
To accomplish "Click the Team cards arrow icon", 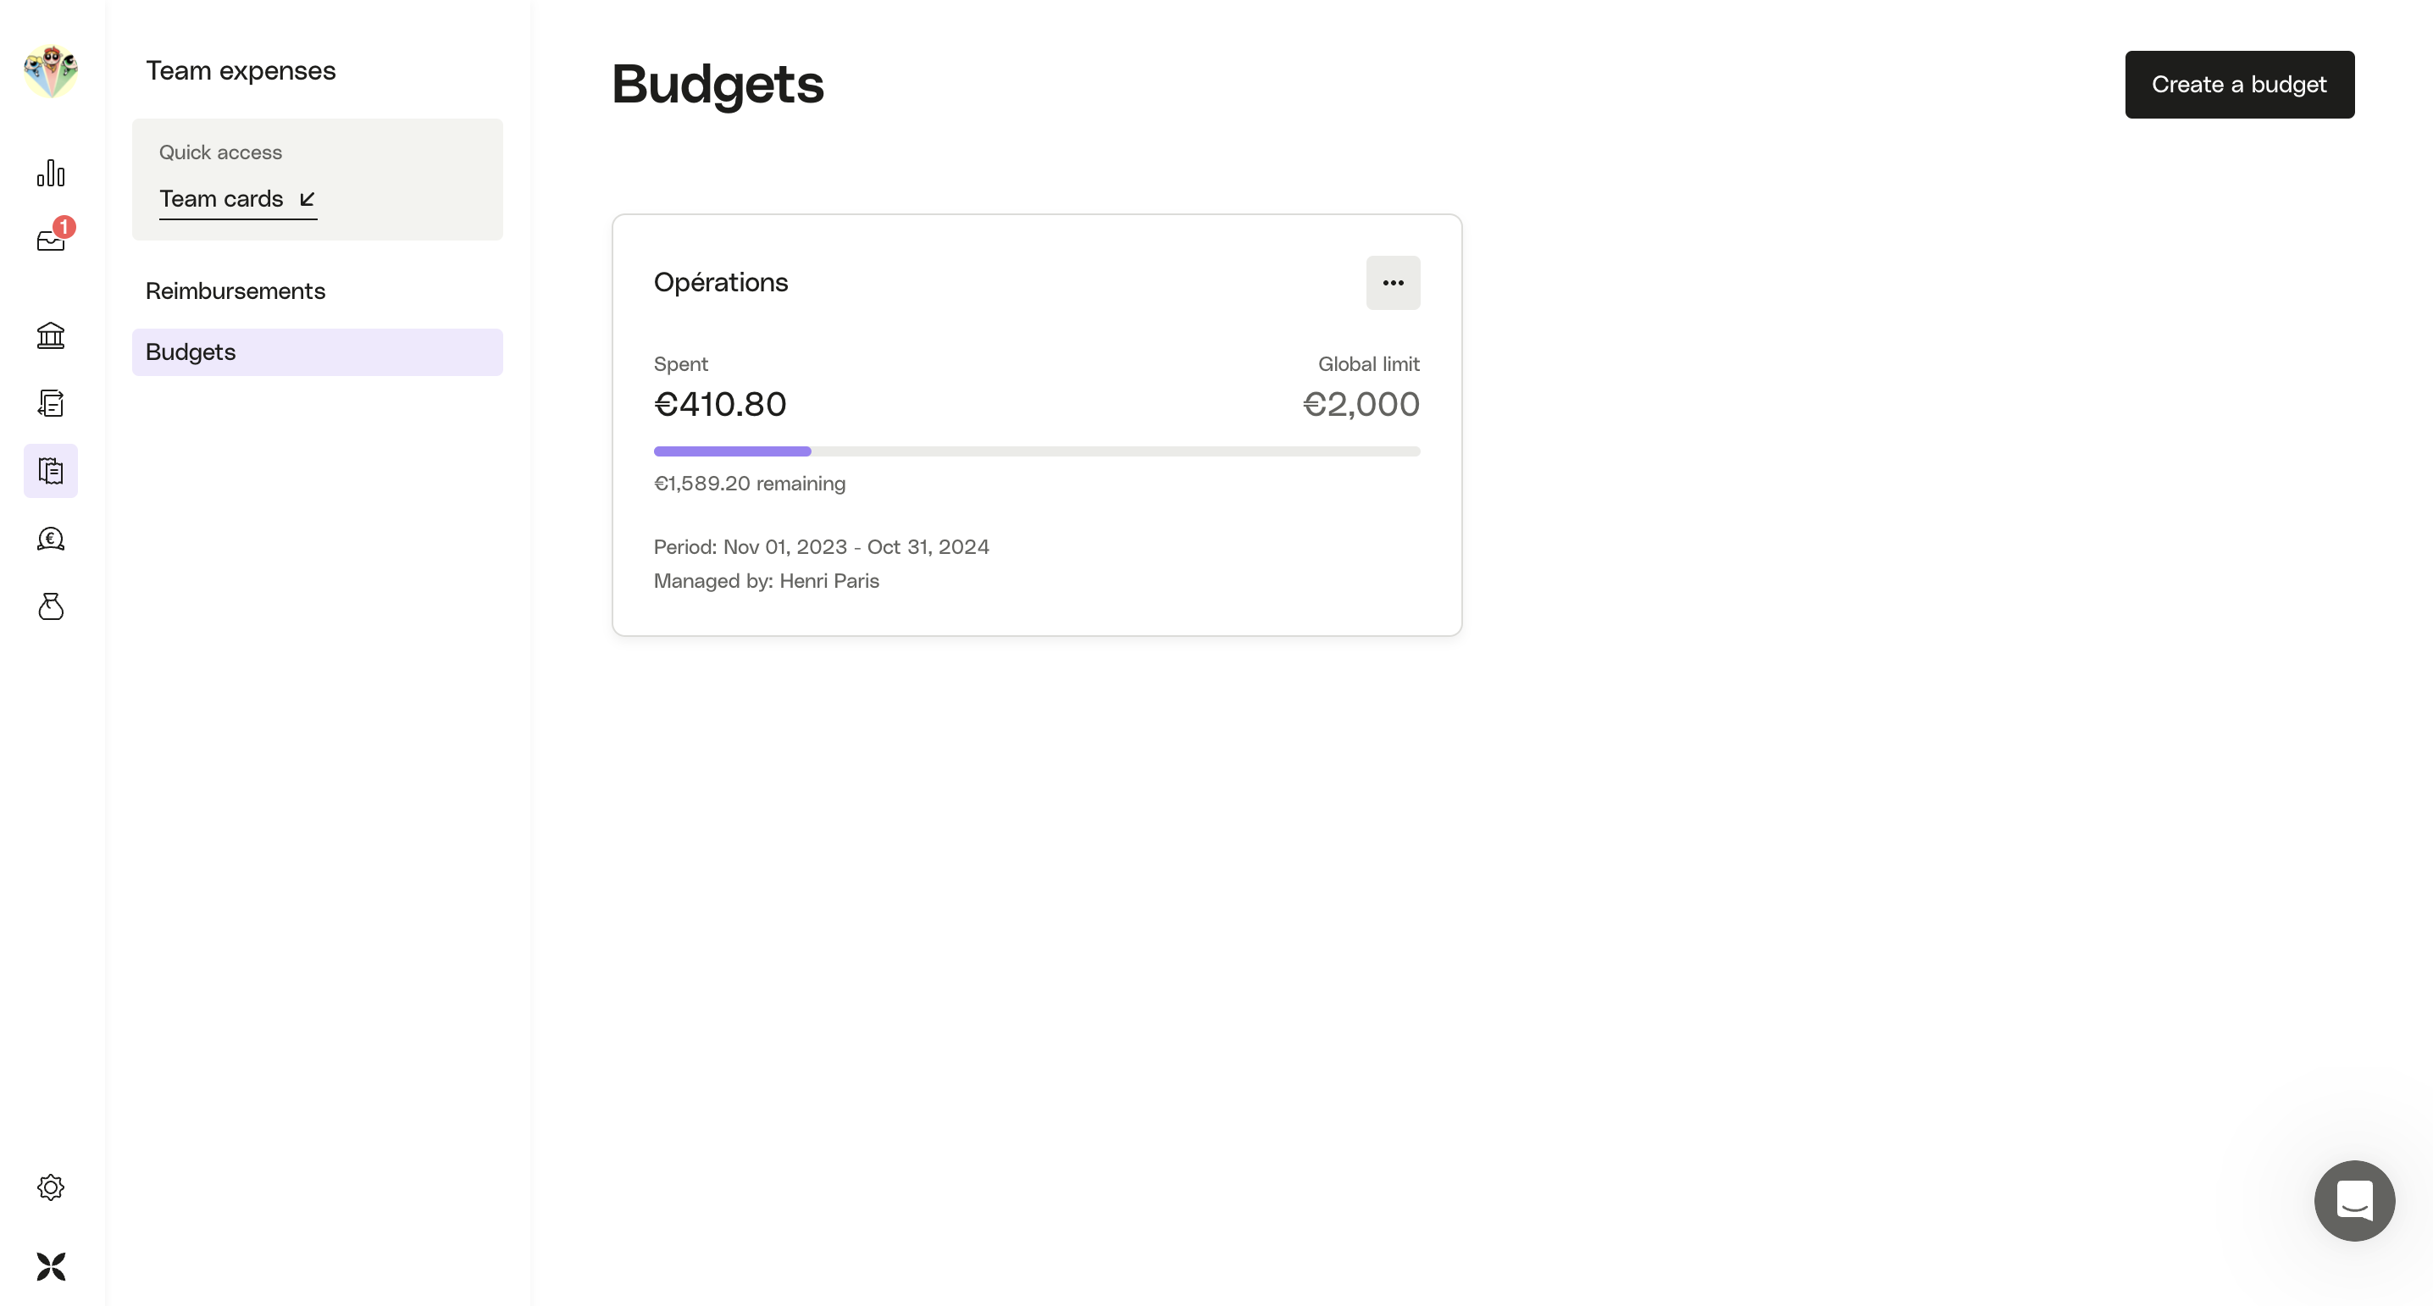I will [x=307, y=199].
